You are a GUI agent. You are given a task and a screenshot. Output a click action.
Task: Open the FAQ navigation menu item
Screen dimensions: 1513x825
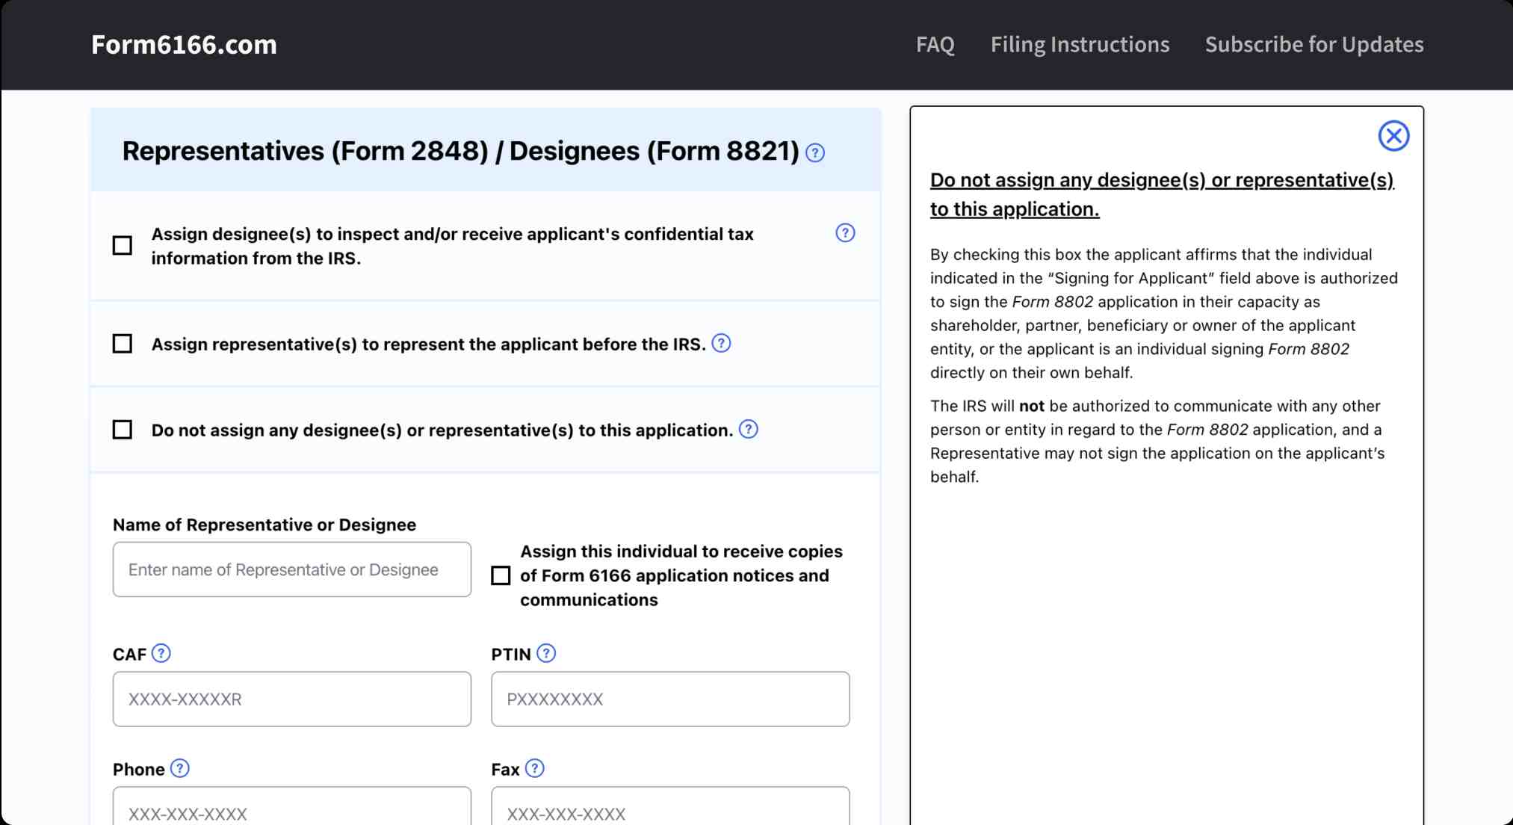point(935,45)
